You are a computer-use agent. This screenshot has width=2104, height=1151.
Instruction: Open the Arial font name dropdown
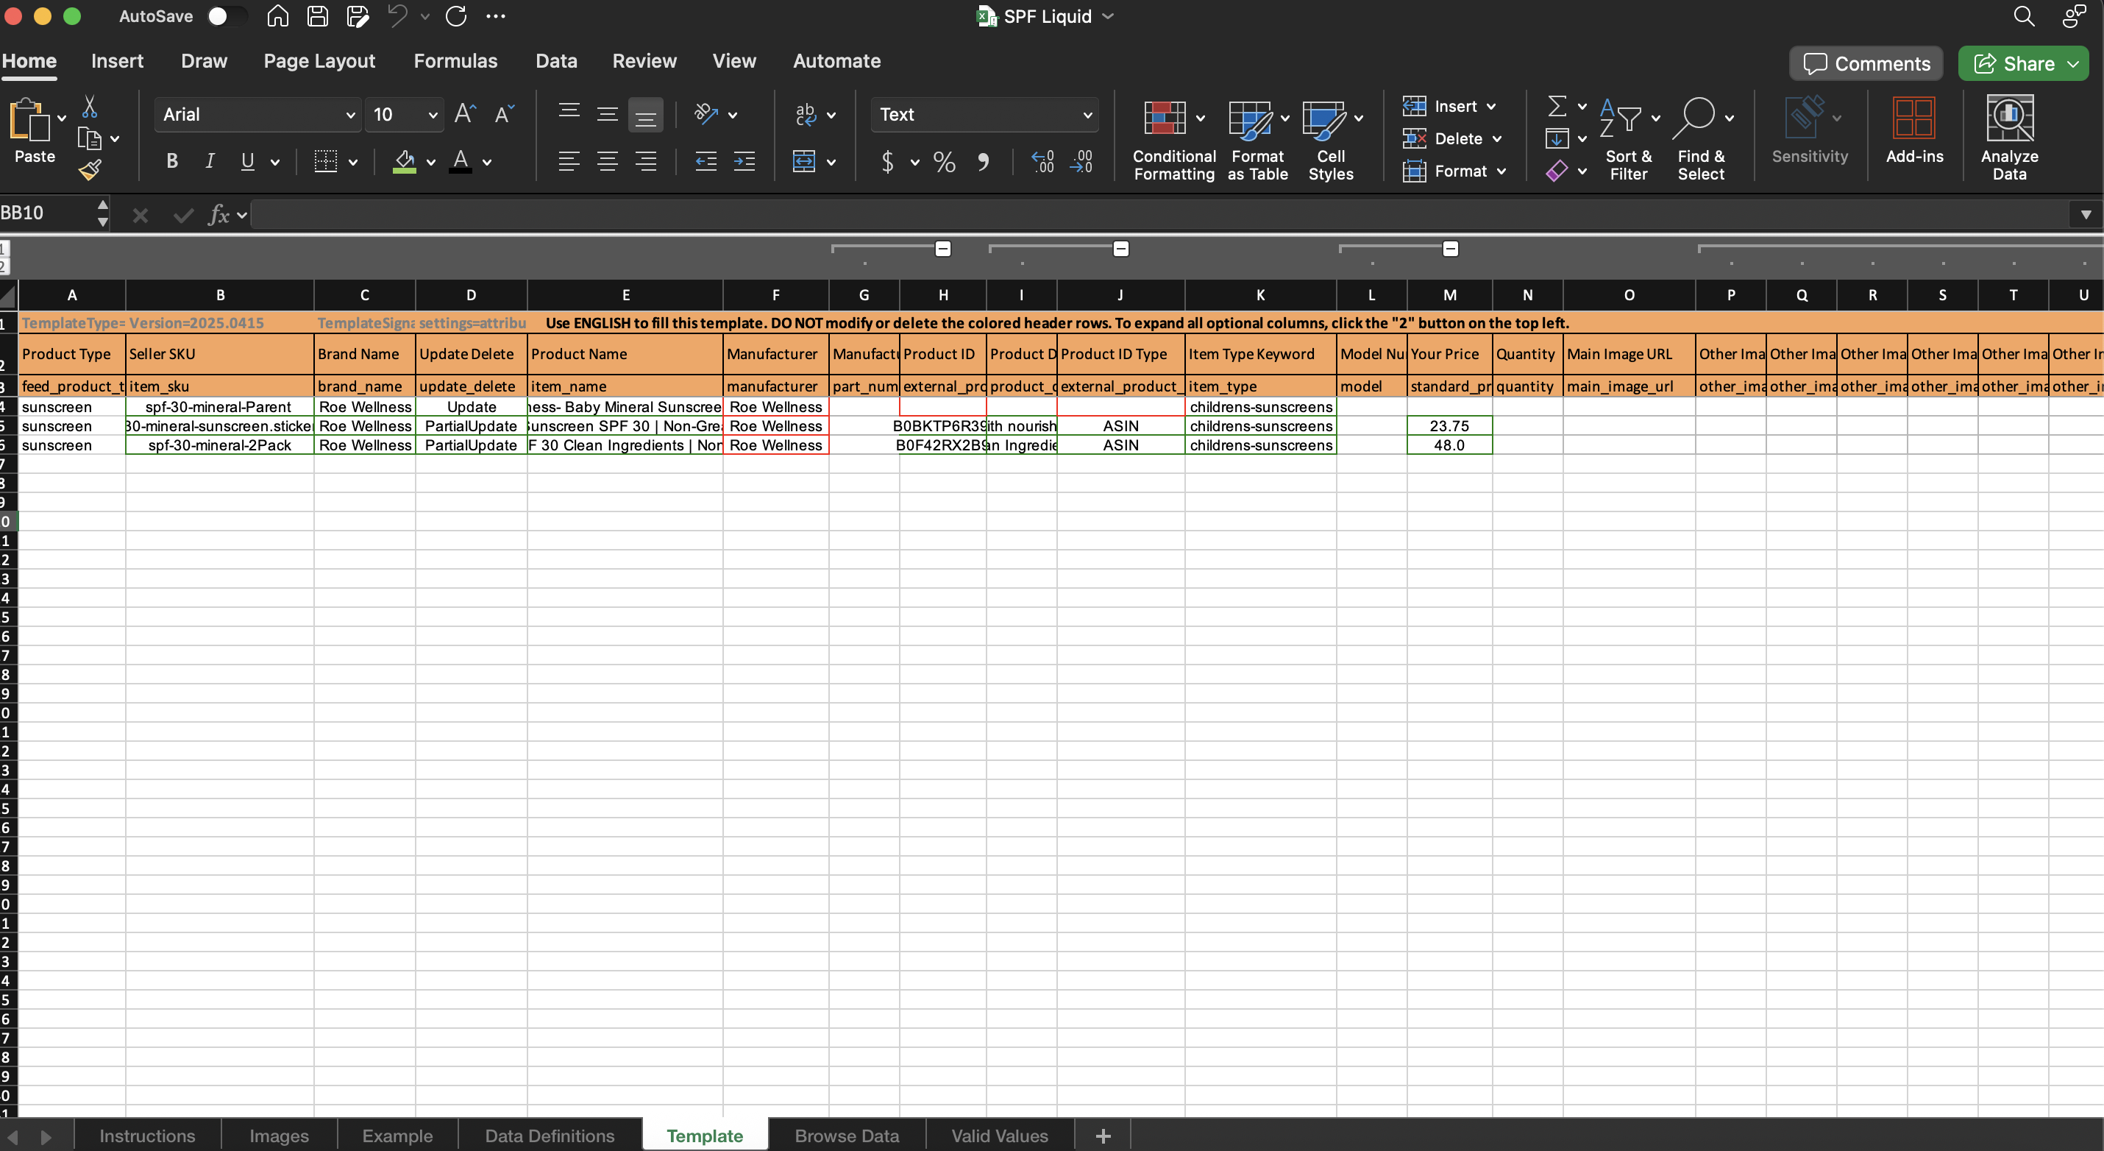[x=351, y=116]
